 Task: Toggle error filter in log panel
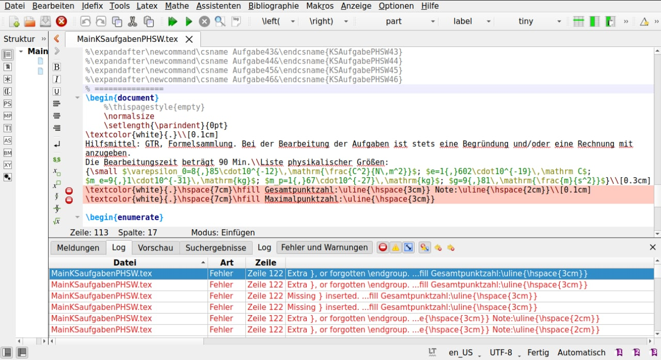click(383, 247)
